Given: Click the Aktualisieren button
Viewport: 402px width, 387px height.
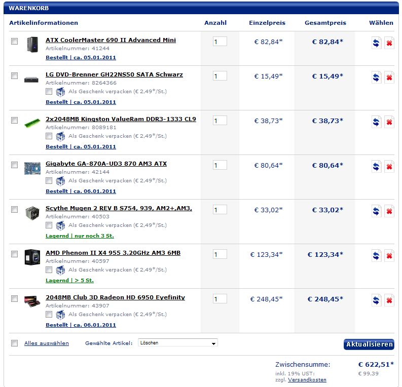Looking at the screenshot, I should click(x=369, y=344).
